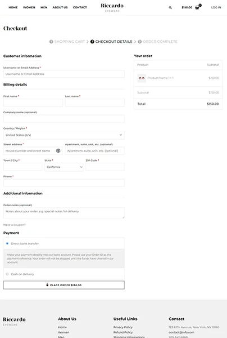Viewport: 227px width, 338px height.
Task: Click the Log In link
Action: [216, 7]
